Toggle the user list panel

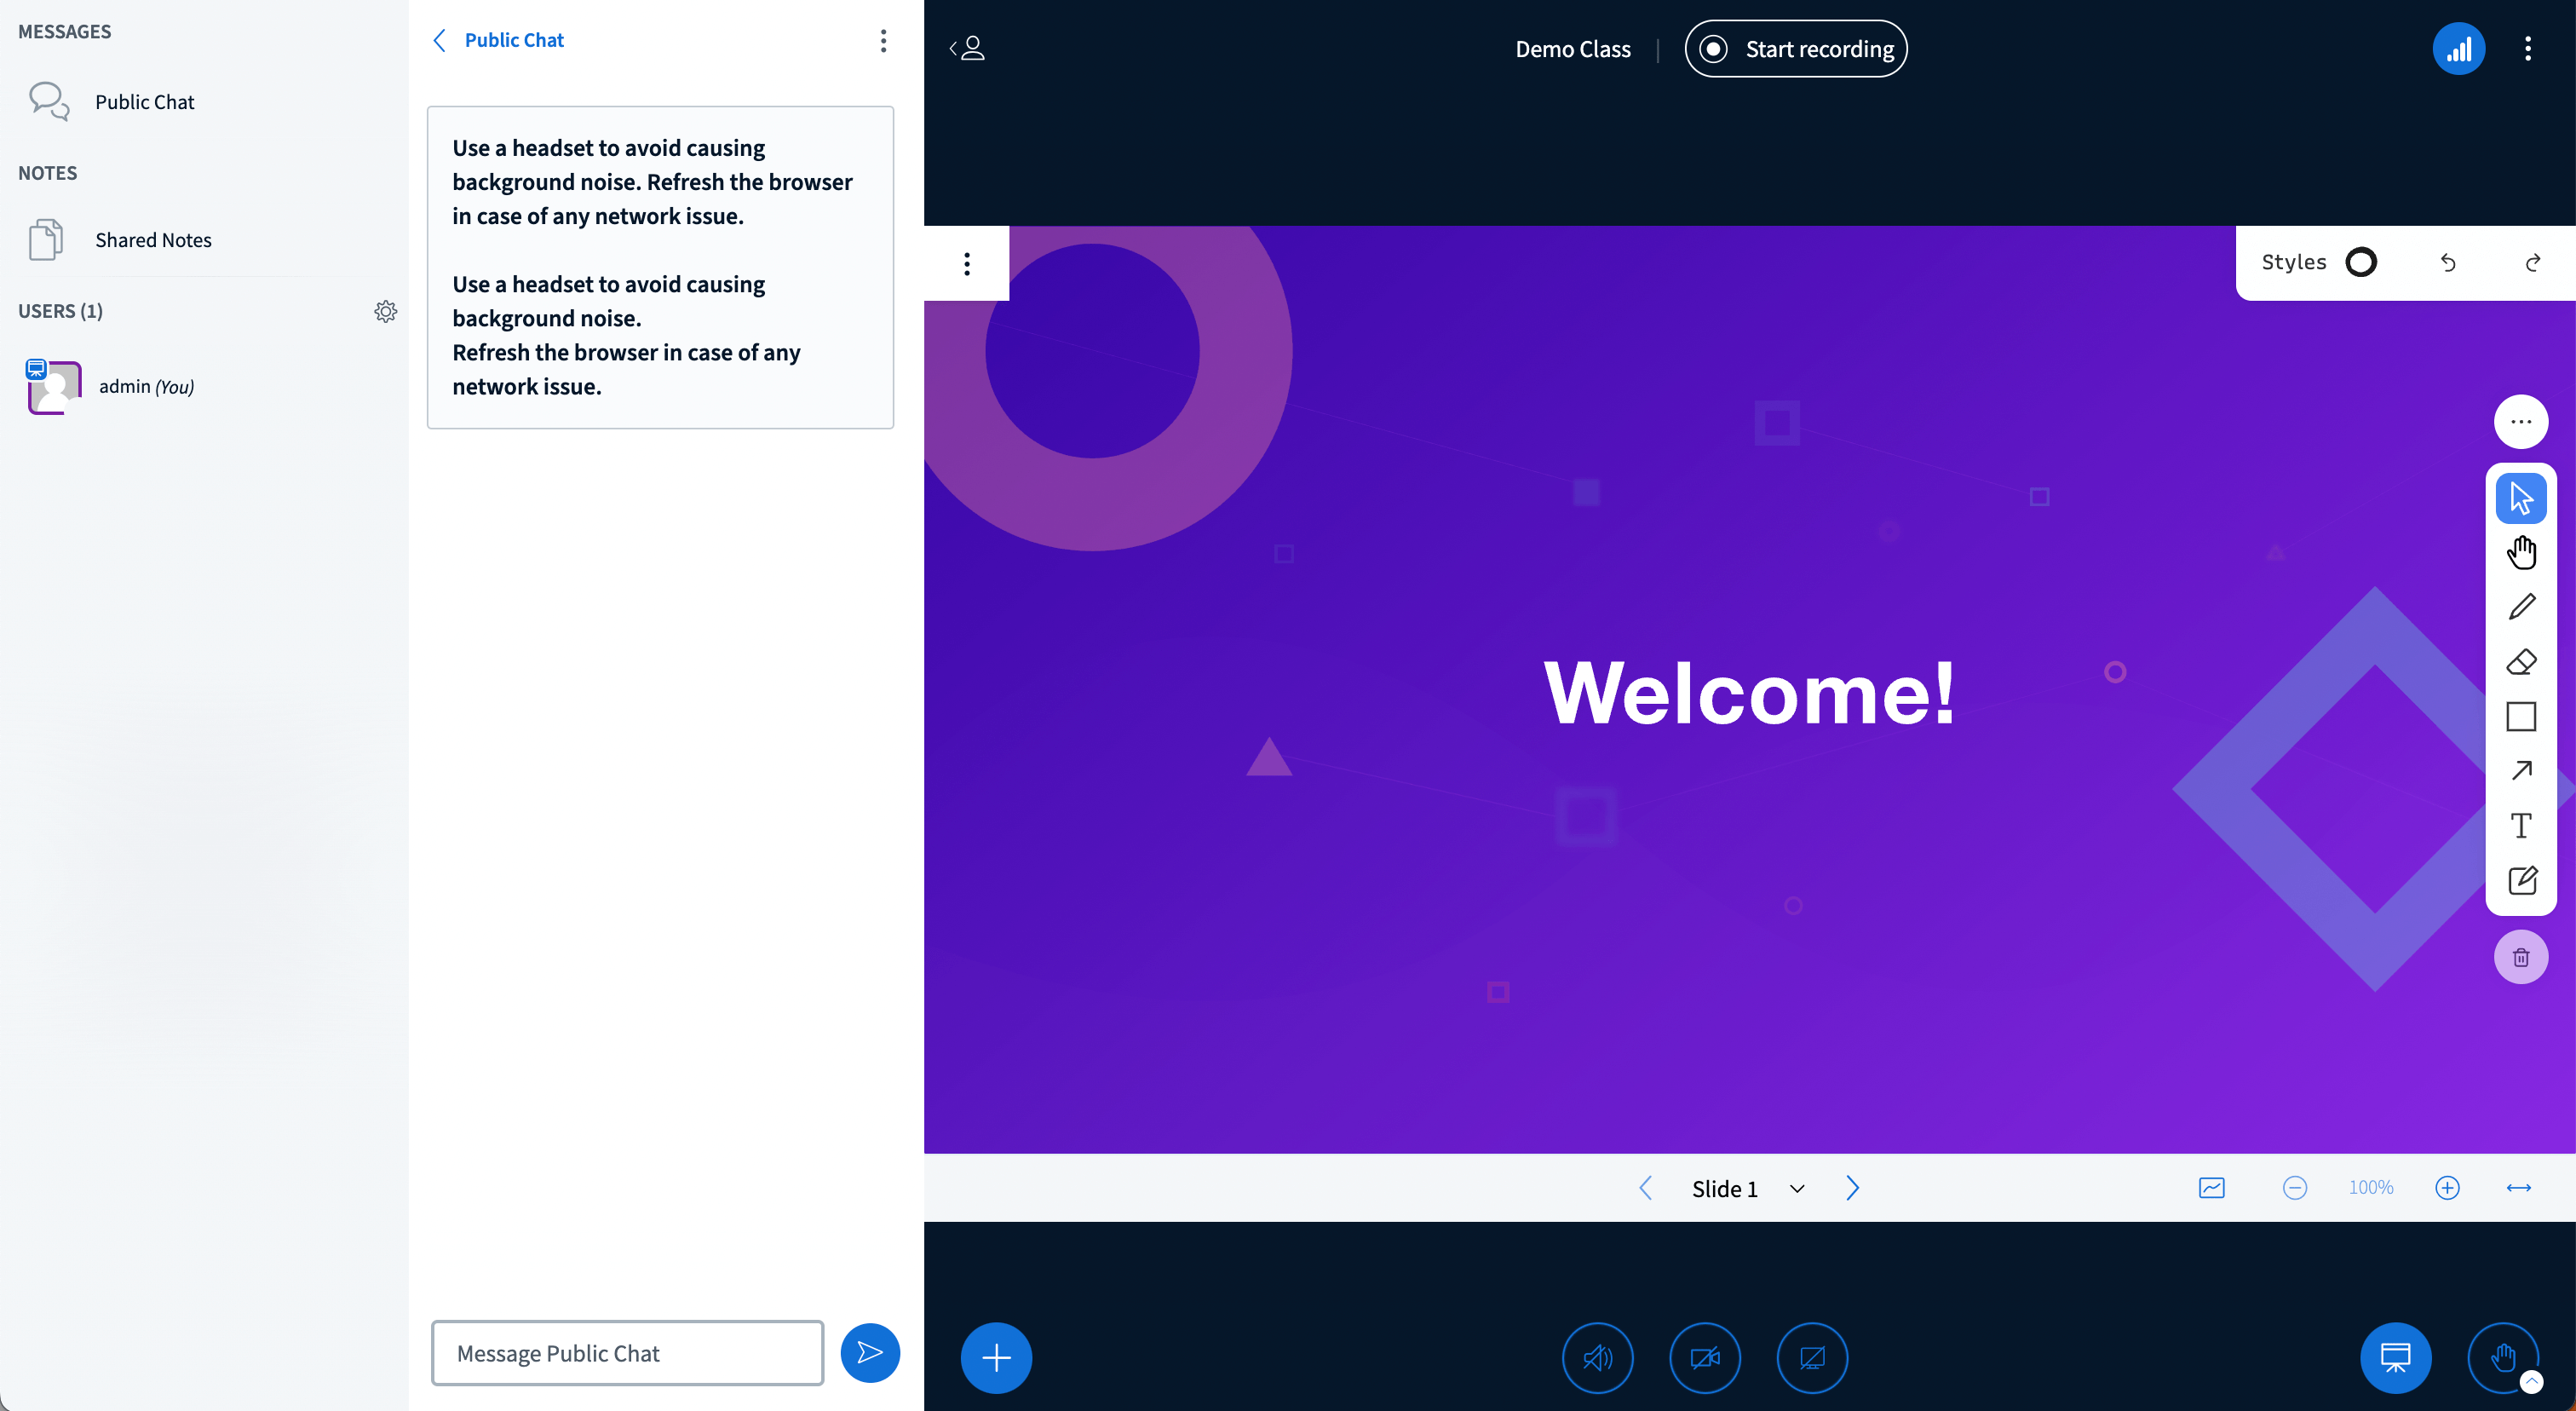(967, 48)
